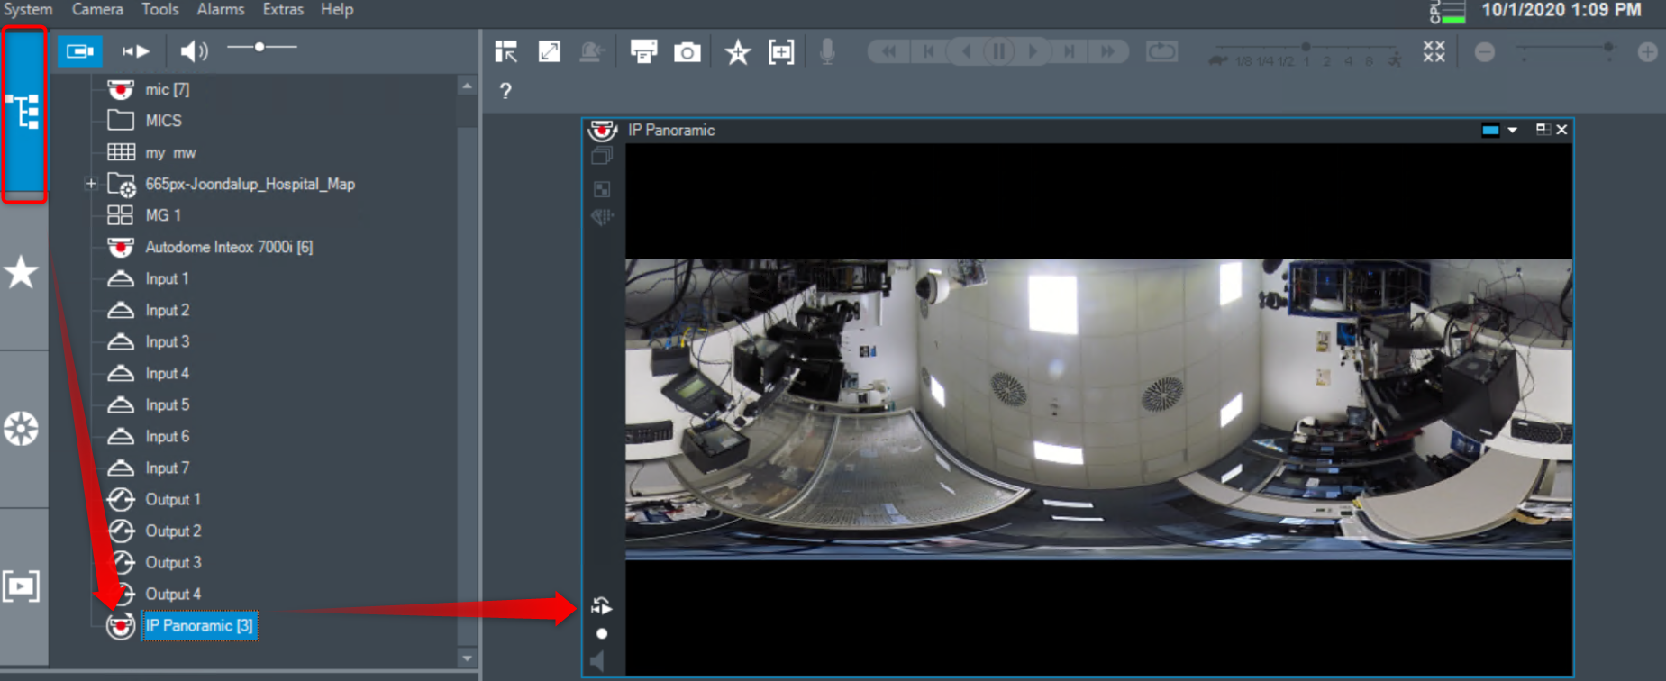Toggle recording dot in image pane

pos(602,634)
